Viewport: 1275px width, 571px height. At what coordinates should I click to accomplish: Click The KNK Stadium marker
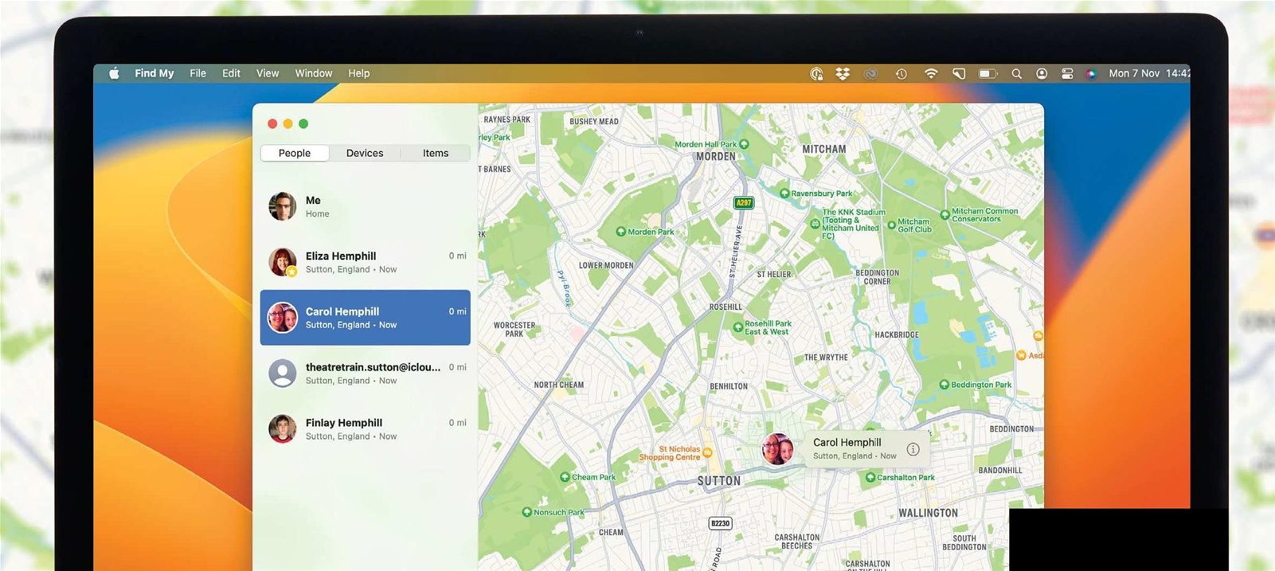[815, 224]
